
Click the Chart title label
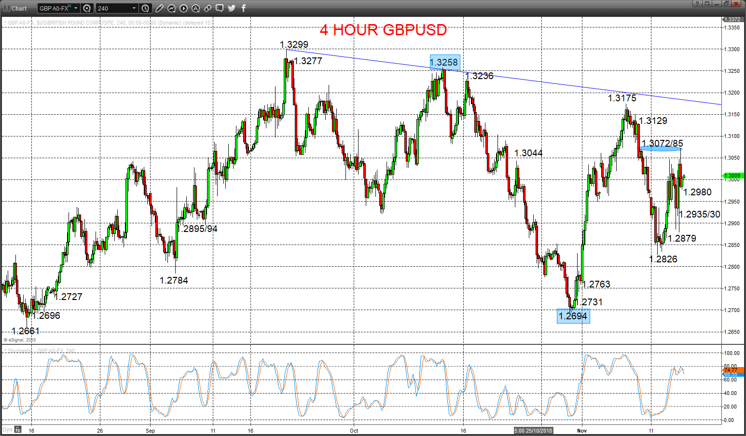[x=19, y=8]
